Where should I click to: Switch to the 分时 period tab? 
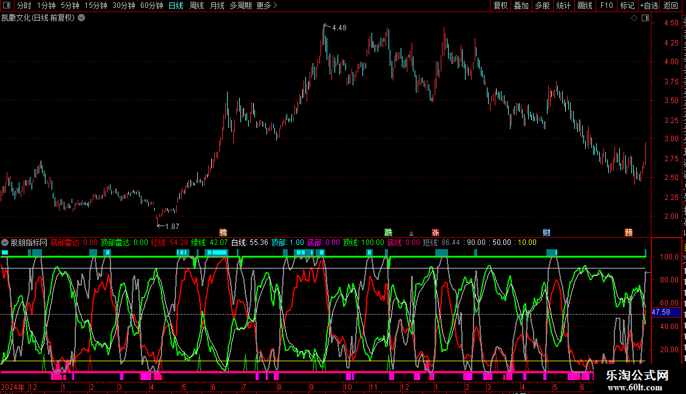pos(24,5)
